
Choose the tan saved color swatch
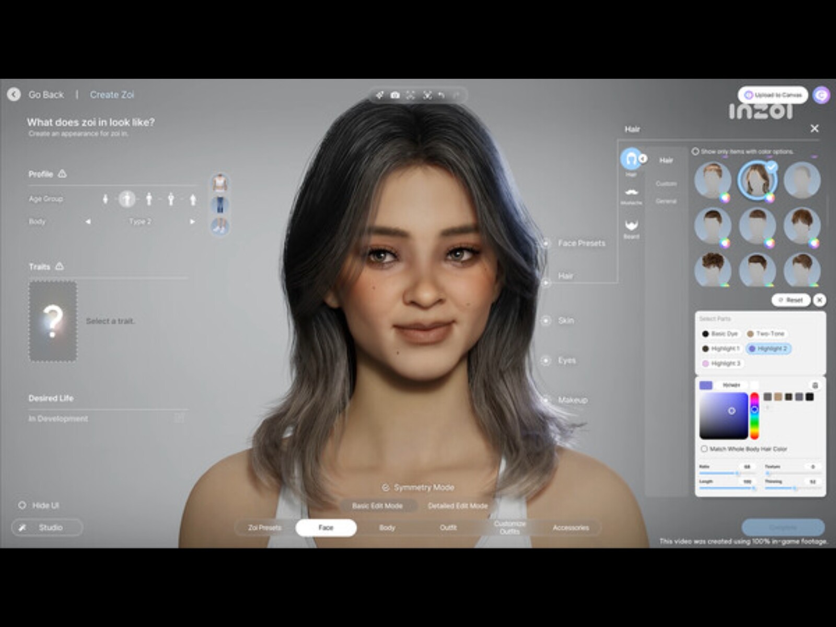click(x=778, y=397)
